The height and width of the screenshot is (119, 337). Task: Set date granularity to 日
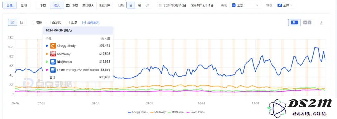pos(131,5)
